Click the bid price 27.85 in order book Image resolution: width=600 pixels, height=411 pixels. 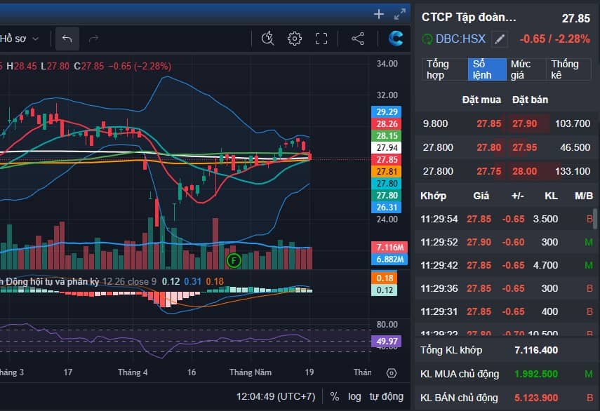pos(488,123)
